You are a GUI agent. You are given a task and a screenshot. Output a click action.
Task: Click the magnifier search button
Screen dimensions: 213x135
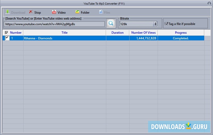tap(111, 23)
